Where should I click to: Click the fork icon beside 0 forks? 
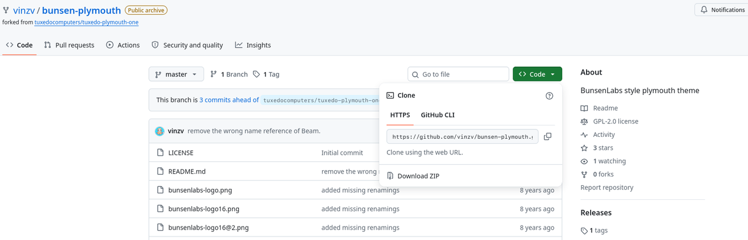(x=584, y=174)
